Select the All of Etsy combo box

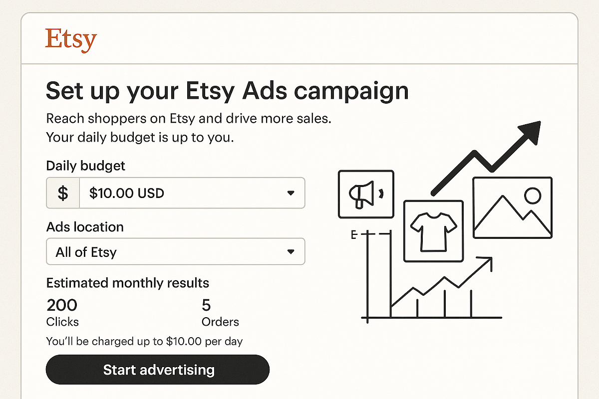[175, 252]
